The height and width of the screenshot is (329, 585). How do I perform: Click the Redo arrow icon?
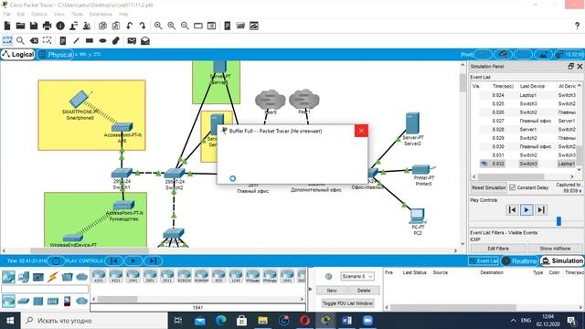click(x=143, y=26)
